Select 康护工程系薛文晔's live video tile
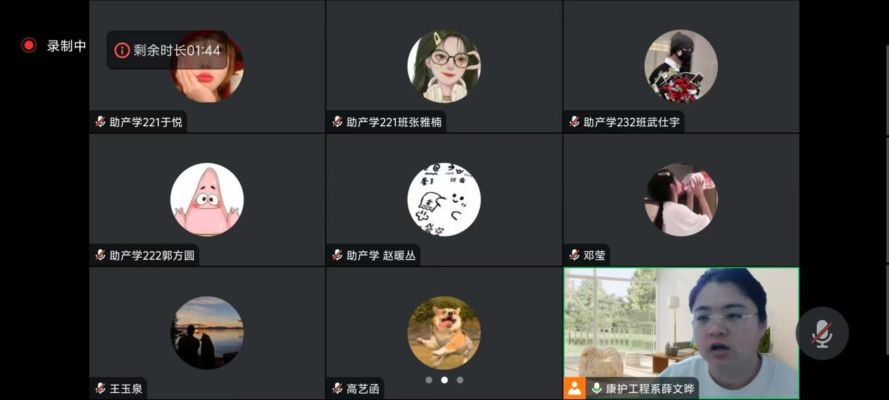Image resolution: width=889 pixels, height=400 pixels. point(681,333)
